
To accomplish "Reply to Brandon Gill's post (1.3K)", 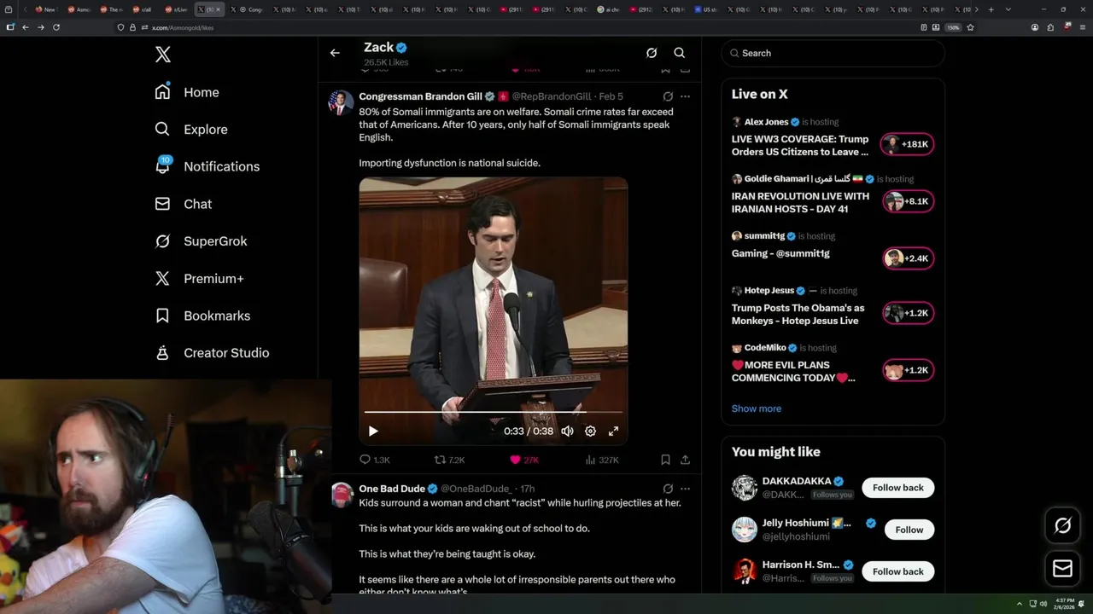I will coord(374,460).
